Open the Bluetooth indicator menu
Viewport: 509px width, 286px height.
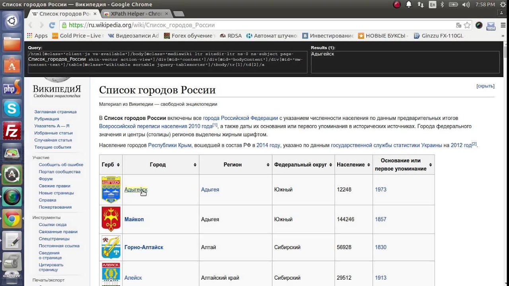pos(442,5)
